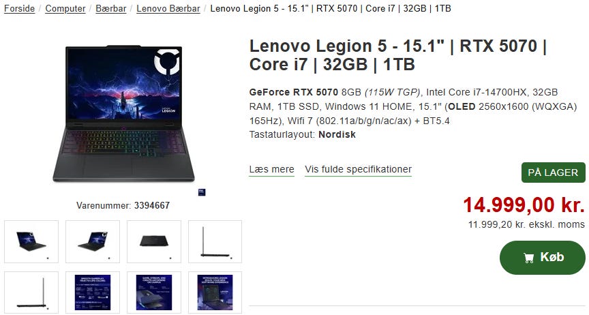Navigate to the Bærbar breadcrumb link
The width and height of the screenshot is (589, 315).
pyautogui.click(x=111, y=8)
